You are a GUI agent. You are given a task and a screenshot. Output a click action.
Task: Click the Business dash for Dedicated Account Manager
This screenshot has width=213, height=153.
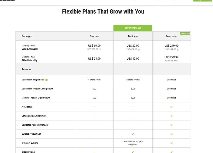click(x=133, y=125)
